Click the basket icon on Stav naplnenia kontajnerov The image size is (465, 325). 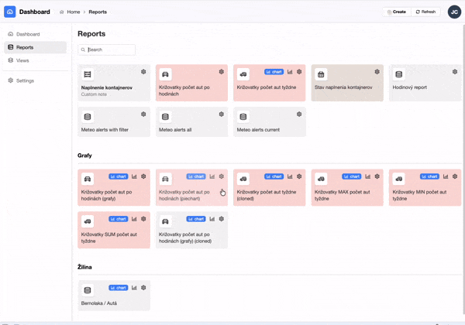[321, 74]
